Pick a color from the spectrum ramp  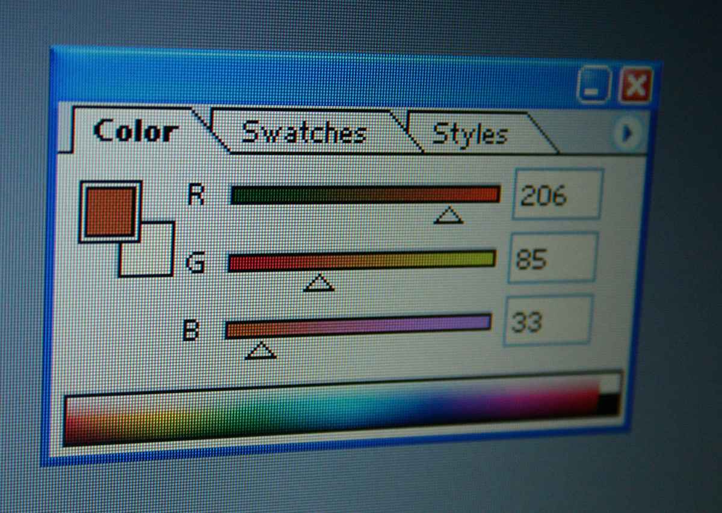click(331, 412)
